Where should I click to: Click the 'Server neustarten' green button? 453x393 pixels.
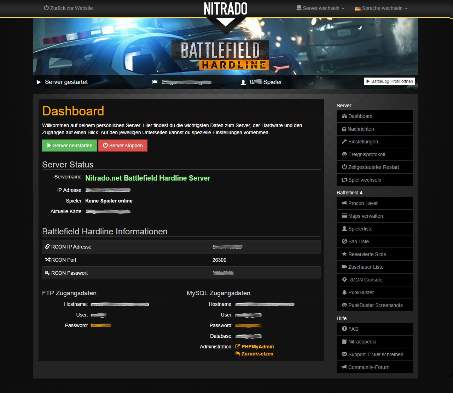(69, 146)
